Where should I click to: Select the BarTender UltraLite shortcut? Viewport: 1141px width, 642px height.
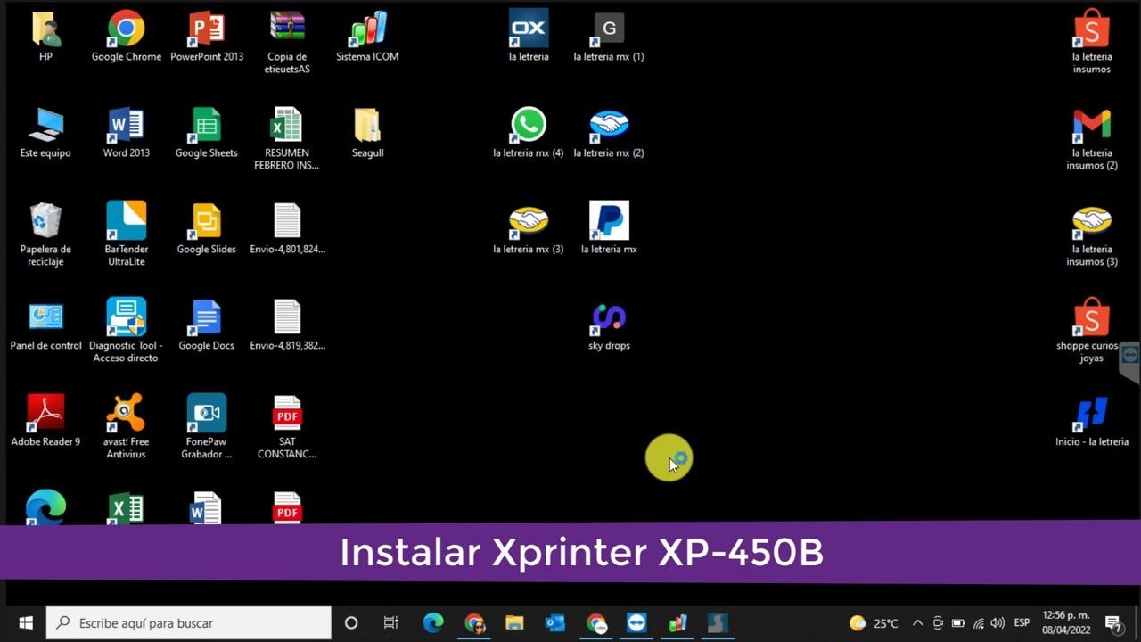click(x=126, y=235)
